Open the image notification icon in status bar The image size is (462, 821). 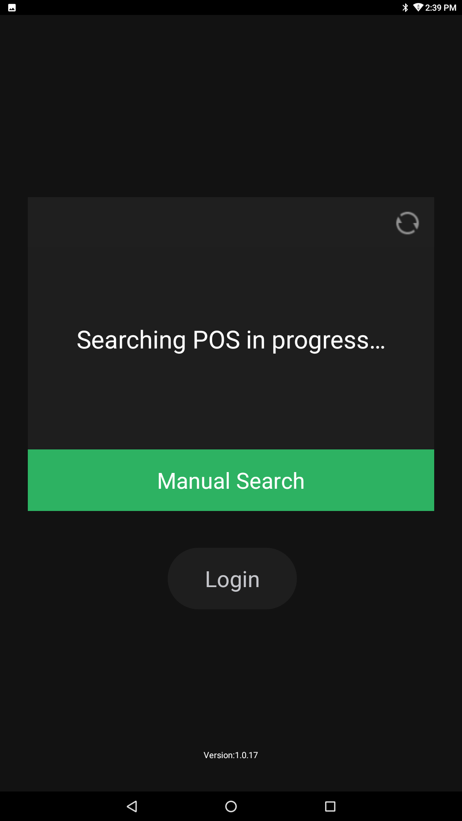pos(12,8)
